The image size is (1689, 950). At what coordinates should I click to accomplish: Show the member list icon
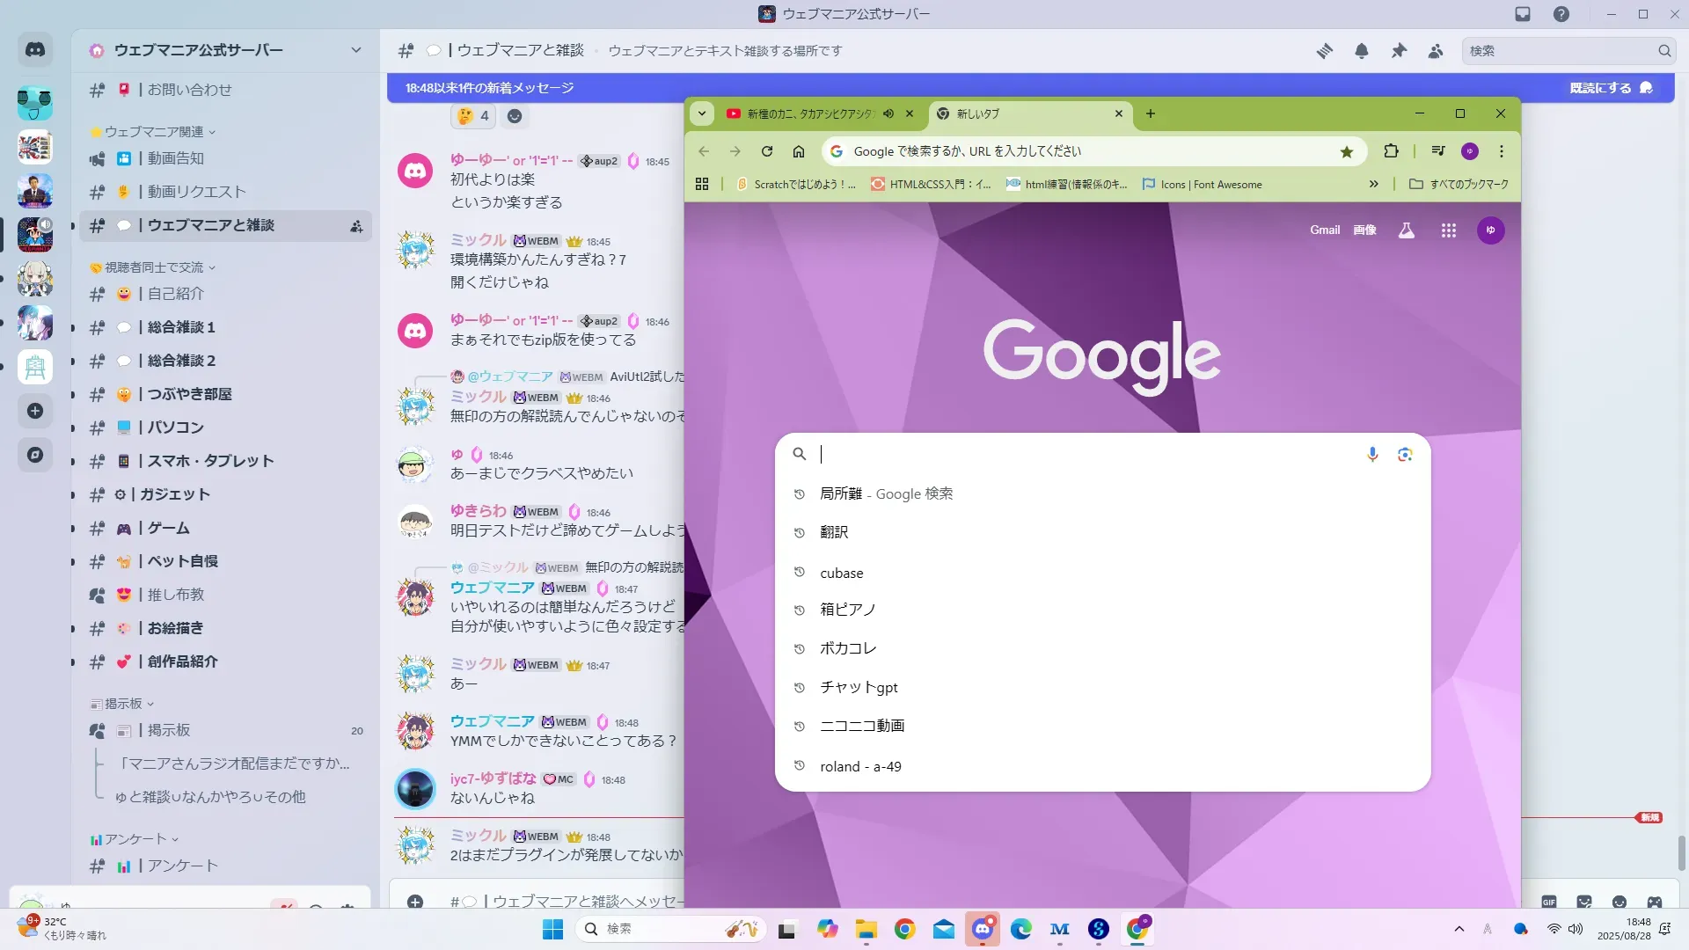1436,51
